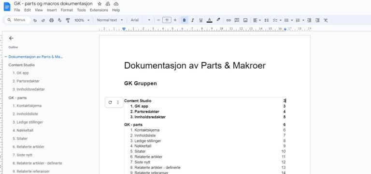Star the document with the star icon

(100, 4)
